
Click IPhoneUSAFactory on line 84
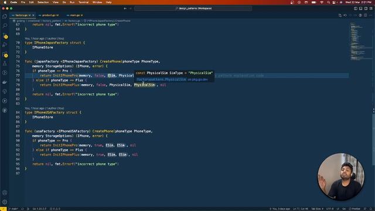click(49, 113)
